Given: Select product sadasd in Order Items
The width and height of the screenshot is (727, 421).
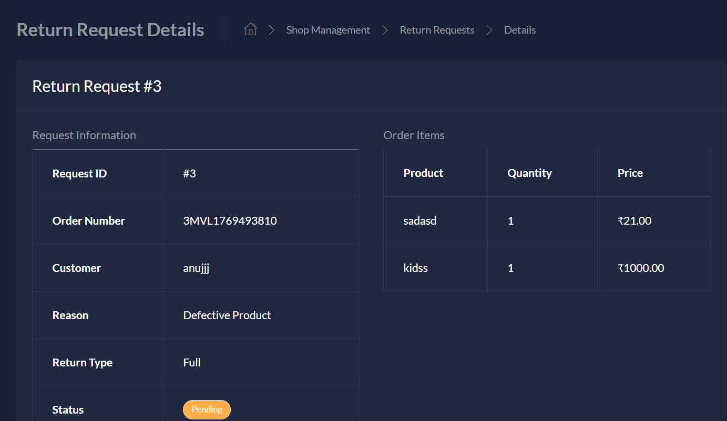Looking at the screenshot, I should pyautogui.click(x=420, y=220).
